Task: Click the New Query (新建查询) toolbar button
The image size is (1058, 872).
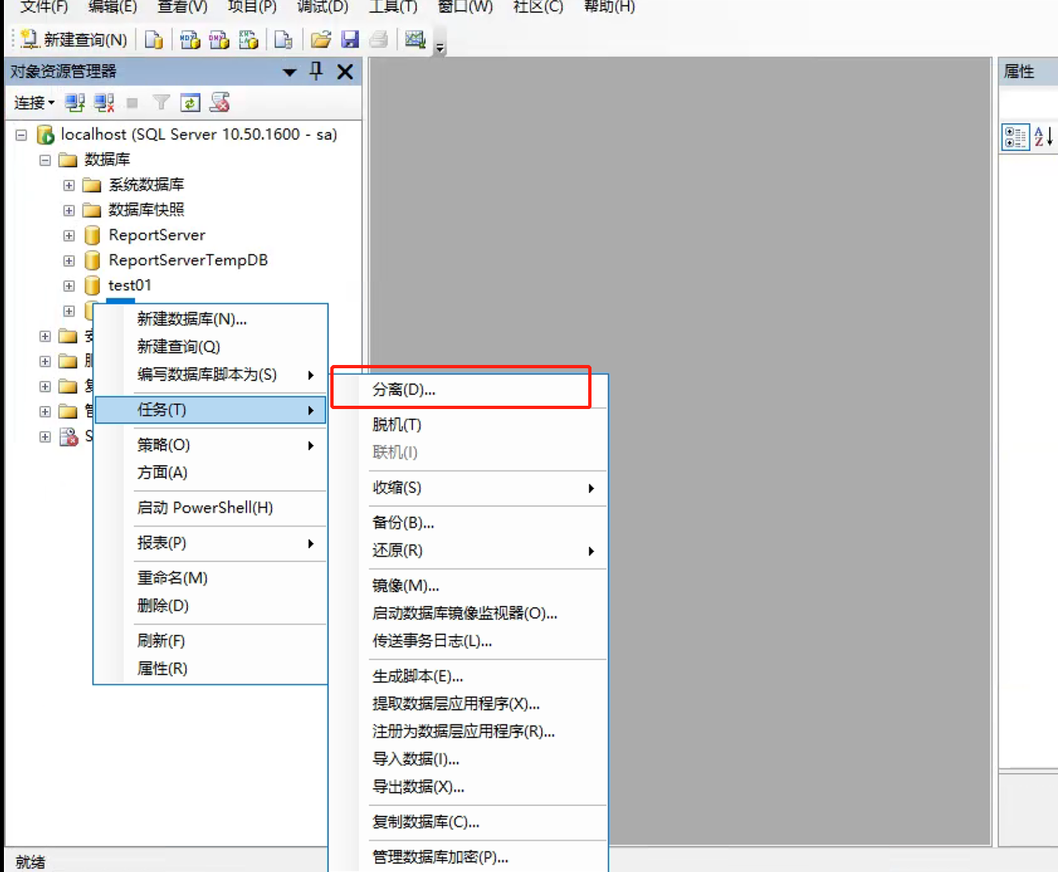Action: point(73,39)
